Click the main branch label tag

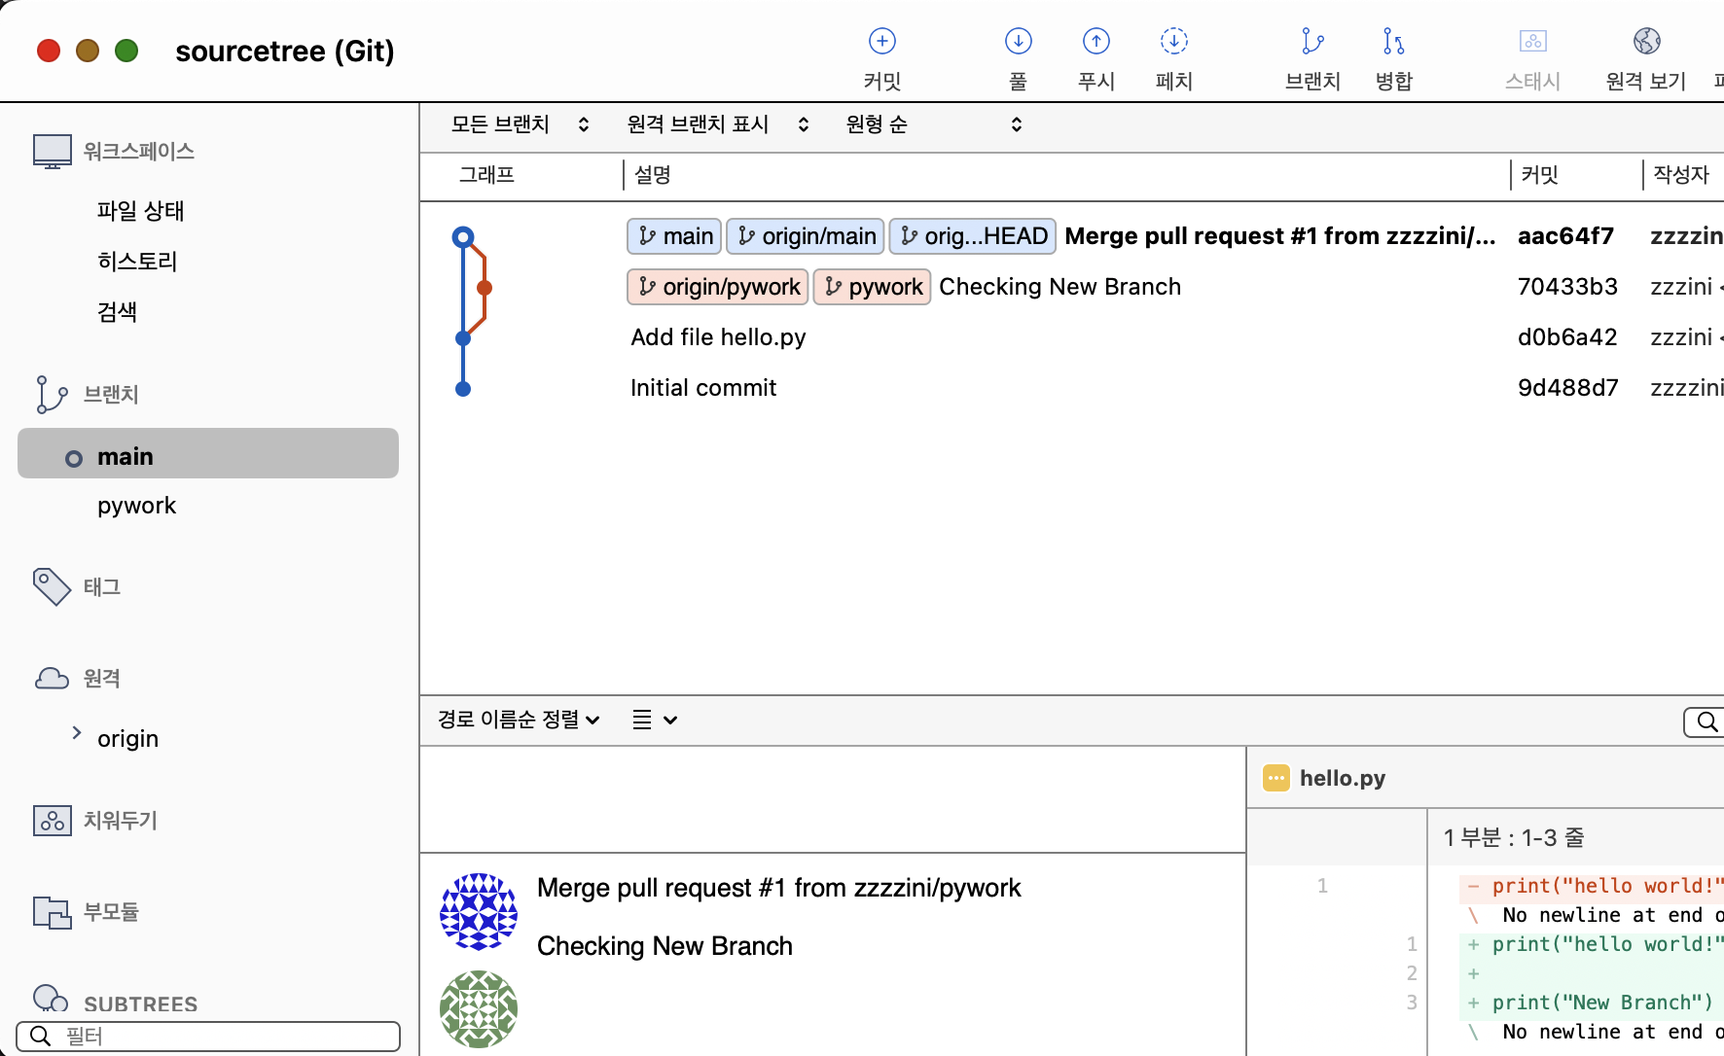click(x=674, y=236)
